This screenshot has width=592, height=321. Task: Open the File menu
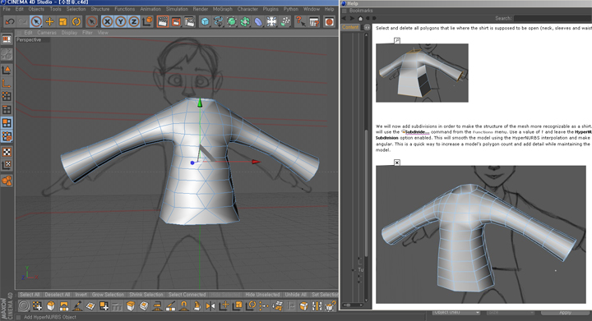coord(7,9)
